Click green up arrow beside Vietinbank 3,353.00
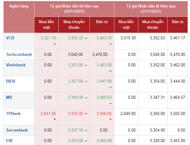190x145 pixels. 86,65
